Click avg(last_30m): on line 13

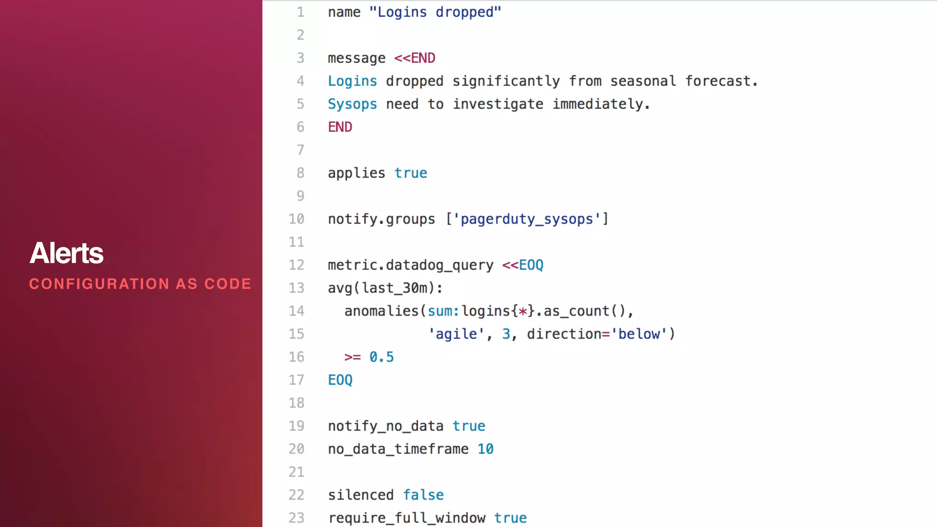(385, 288)
